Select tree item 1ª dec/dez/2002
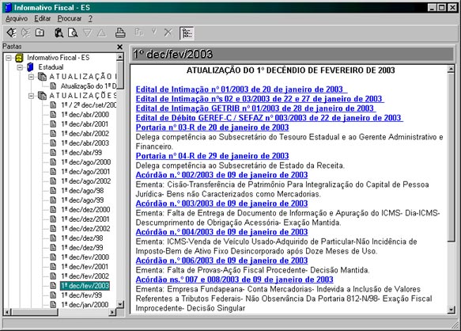This screenshot has height=331, width=461. [85, 229]
